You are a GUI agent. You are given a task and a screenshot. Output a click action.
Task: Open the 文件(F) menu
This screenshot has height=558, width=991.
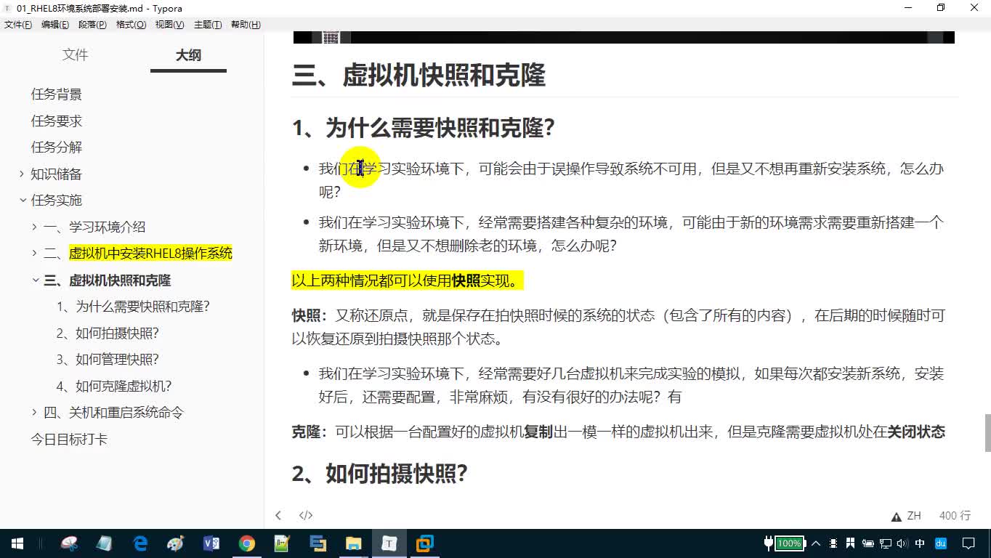click(x=18, y=25)
